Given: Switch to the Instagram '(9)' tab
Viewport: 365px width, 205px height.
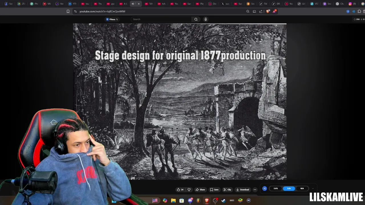Looking at the screenshot, I should pos(352,4).
